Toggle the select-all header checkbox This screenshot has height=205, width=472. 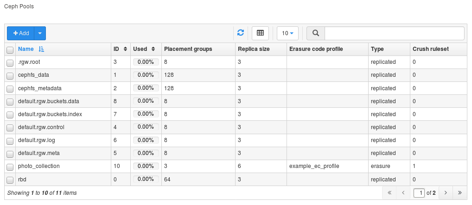pos(10,50)
